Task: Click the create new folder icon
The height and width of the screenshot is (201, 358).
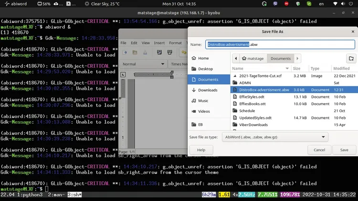Action: (x=351, y=58)
